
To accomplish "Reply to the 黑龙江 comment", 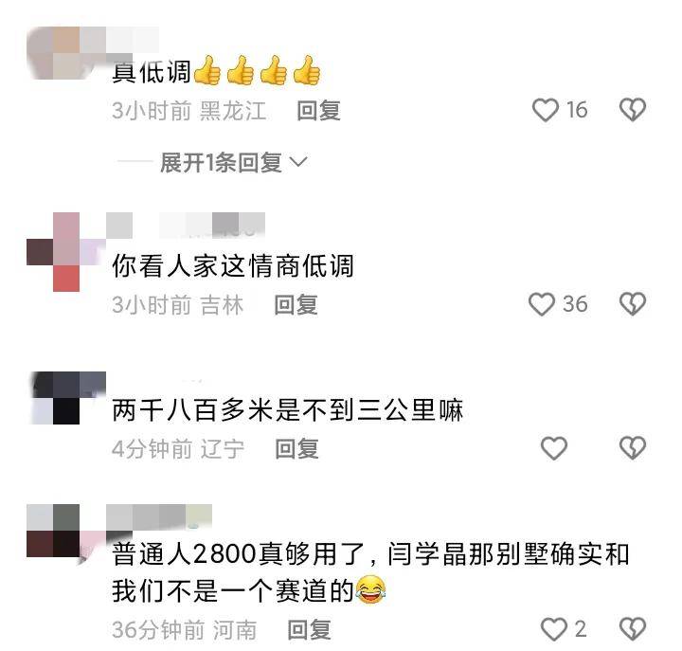I will point(318,110).
